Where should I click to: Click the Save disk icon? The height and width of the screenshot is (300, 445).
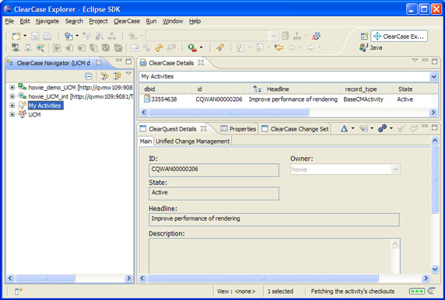(35, 36)
